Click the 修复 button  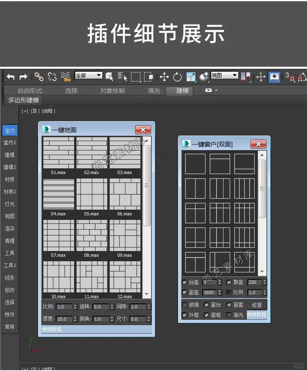[257, 305]
